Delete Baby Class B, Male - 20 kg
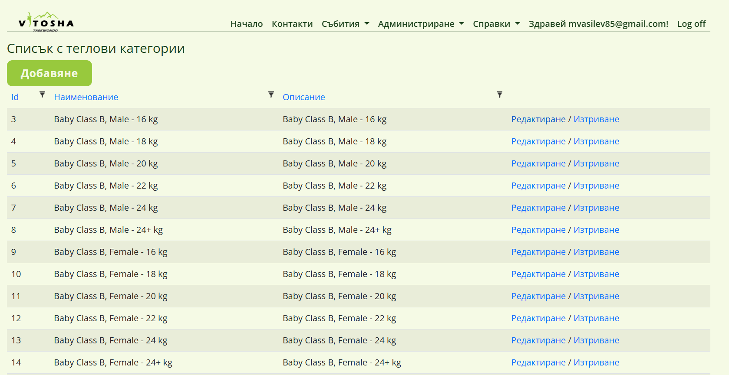This screenshot has height=375, width=729. (596, 163)
